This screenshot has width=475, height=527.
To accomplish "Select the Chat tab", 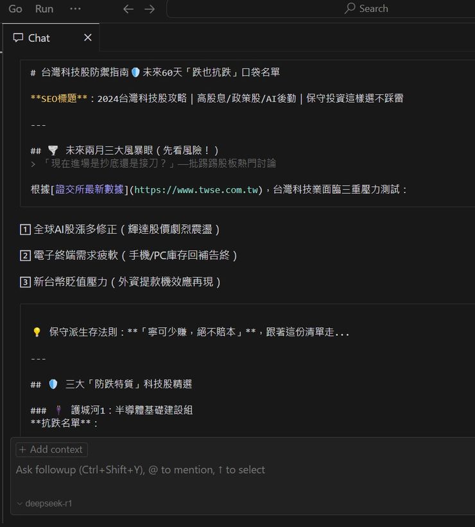I will tap(51, 38).
